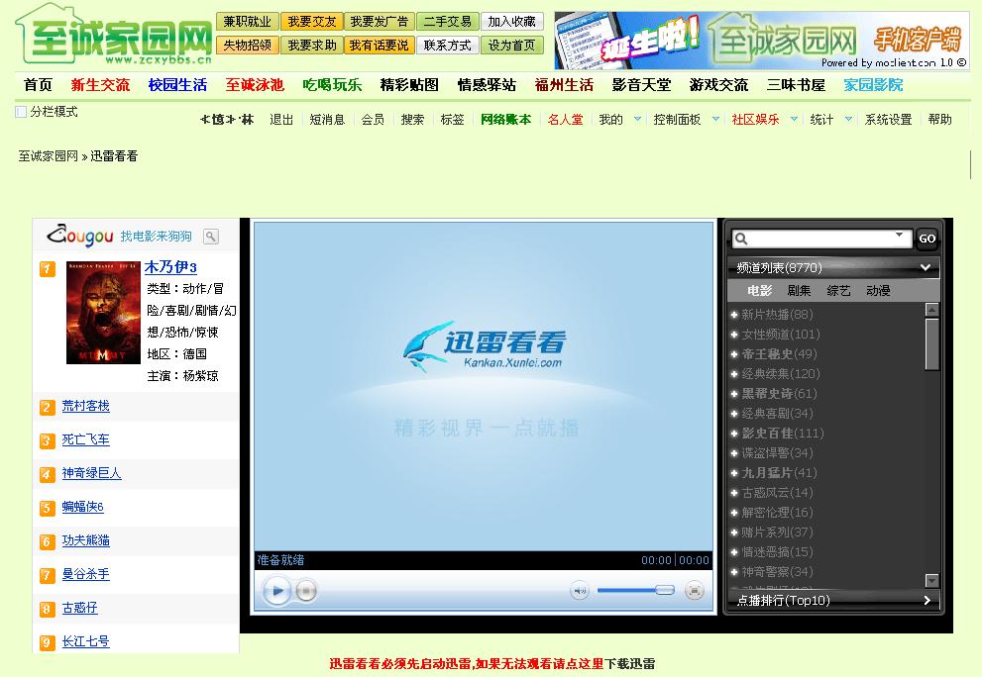The image size is (982, 677).
Task: Go to 首页 in the main navigation
Action: [38, 85]
